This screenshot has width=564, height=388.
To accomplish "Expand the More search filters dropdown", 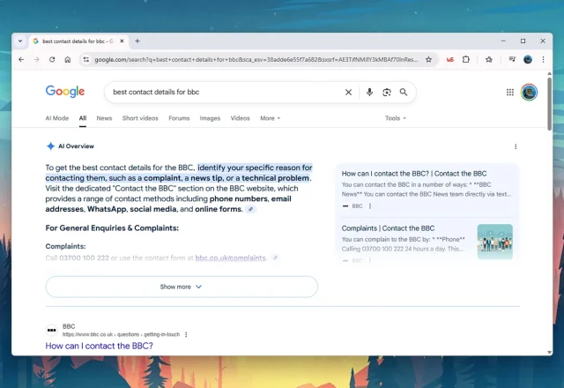I will tap(271, 118).
